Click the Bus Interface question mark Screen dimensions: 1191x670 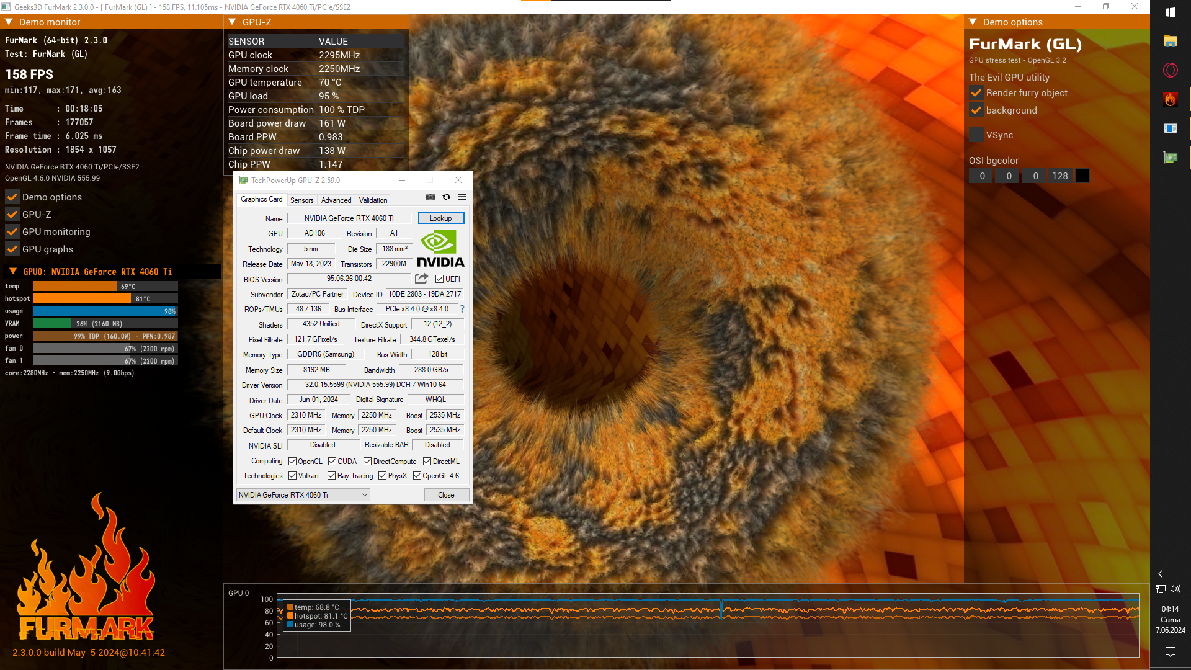(462, 309)
